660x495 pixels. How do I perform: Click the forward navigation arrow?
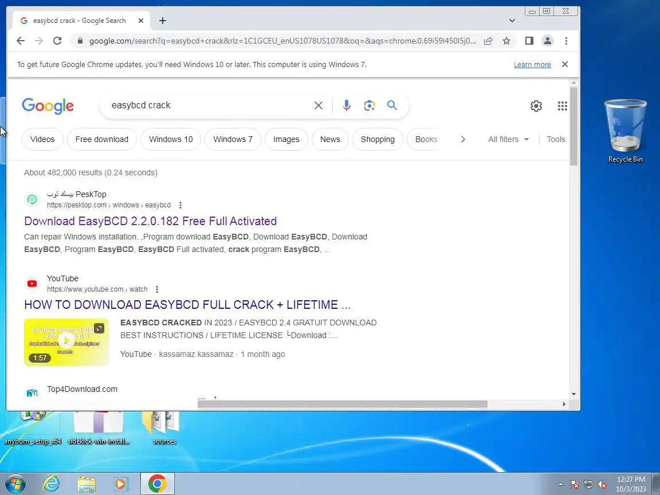pos(39,41)
